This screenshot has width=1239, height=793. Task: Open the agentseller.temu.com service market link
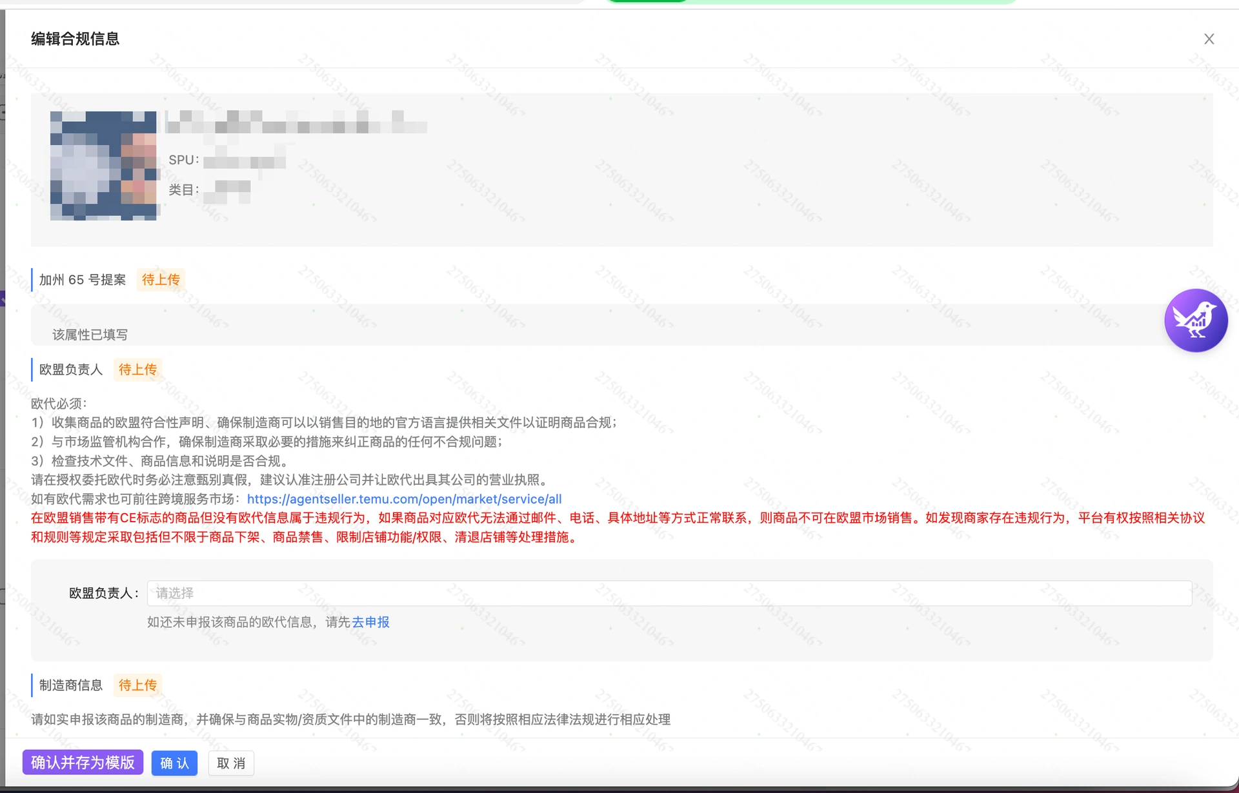click(x=404, y=499)
